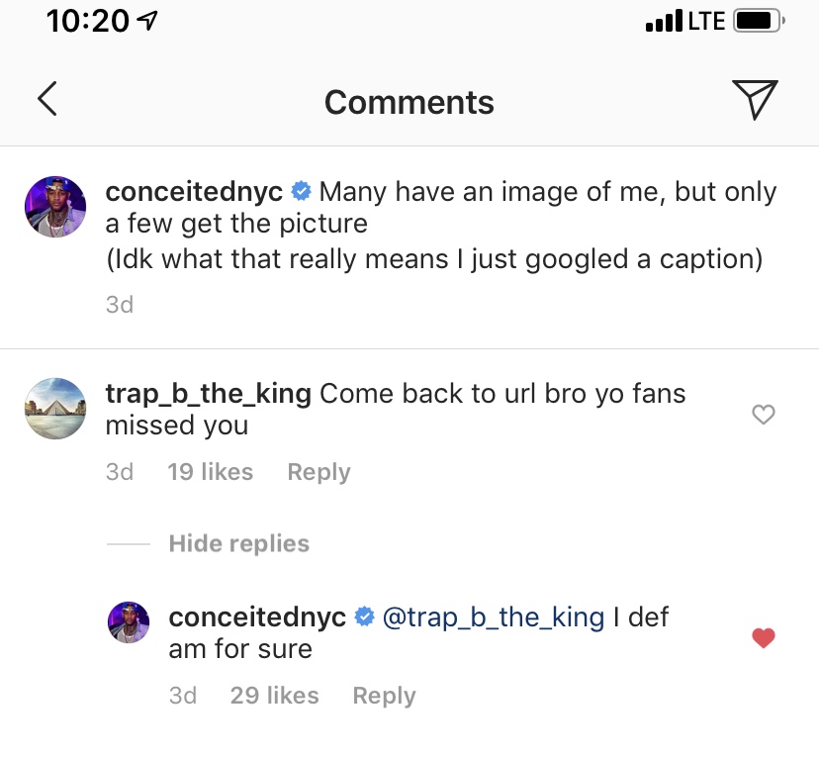The width and height of the screenshot is (819, 757).
Task: Tap the verified badge beside the caption username
Action: point(302,191)
